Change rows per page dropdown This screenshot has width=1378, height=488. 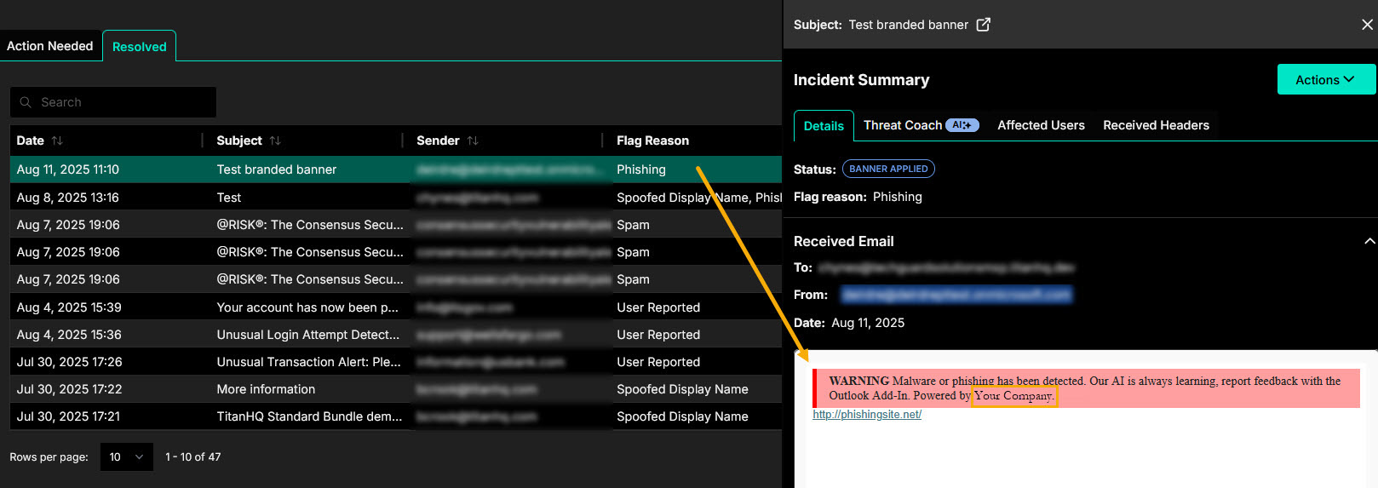point(126,457)
